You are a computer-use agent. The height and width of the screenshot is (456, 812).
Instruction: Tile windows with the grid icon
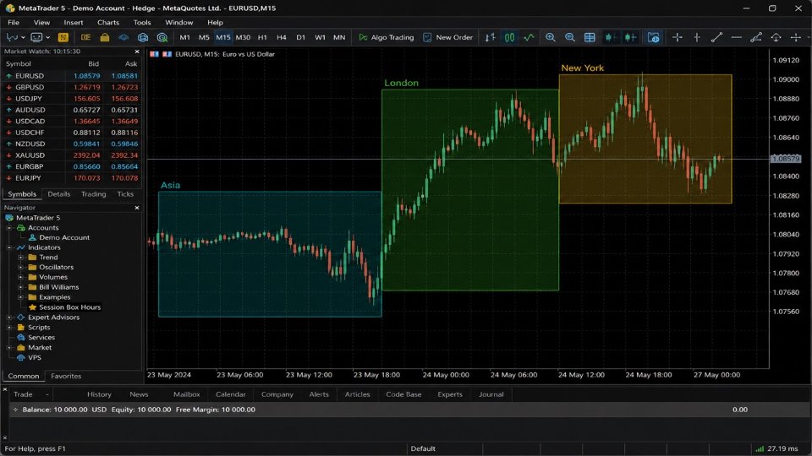point(590,37)
